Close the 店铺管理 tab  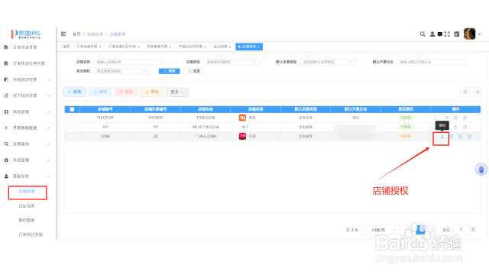pyautogui.click(x=259, y=47)
